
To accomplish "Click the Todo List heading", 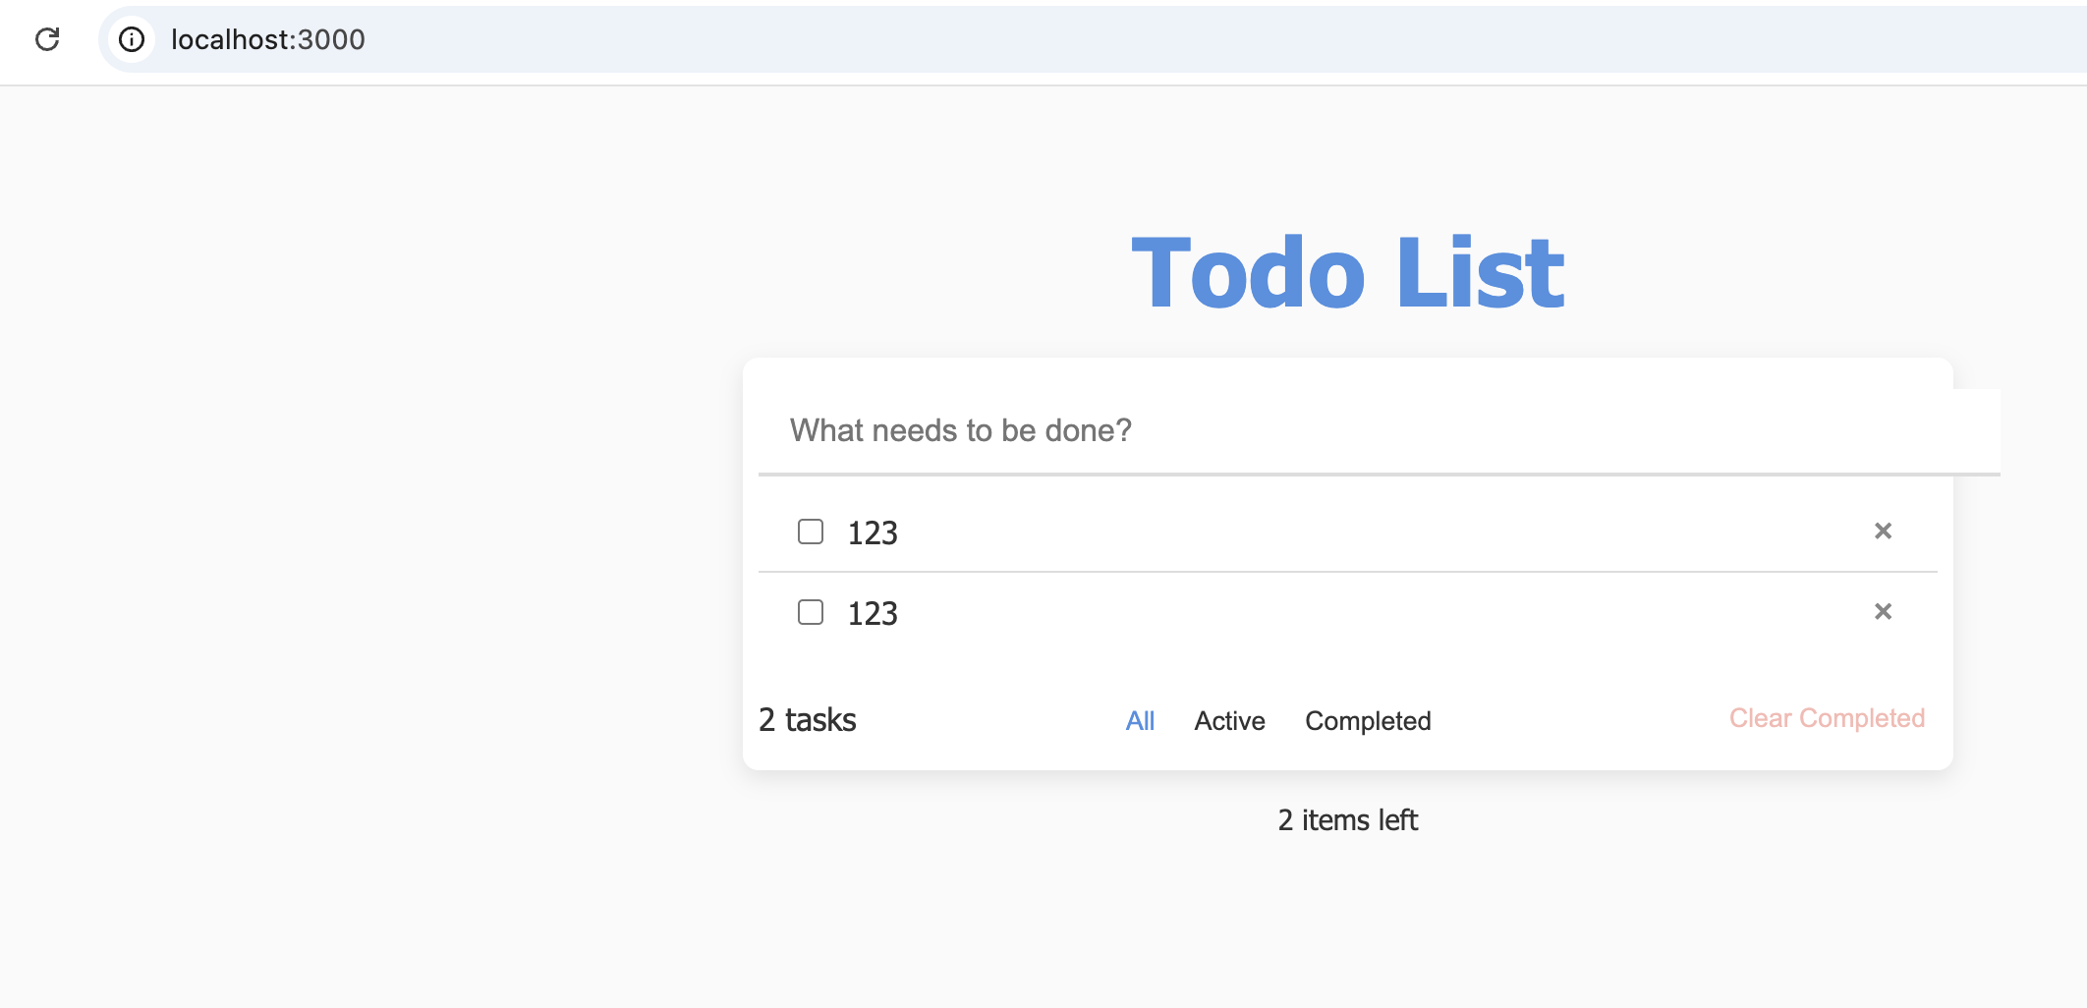I will point(1348,273).
